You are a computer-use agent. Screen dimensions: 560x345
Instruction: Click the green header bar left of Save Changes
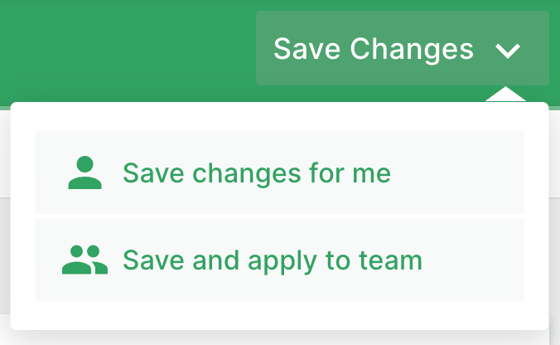(x=124, y=46)
